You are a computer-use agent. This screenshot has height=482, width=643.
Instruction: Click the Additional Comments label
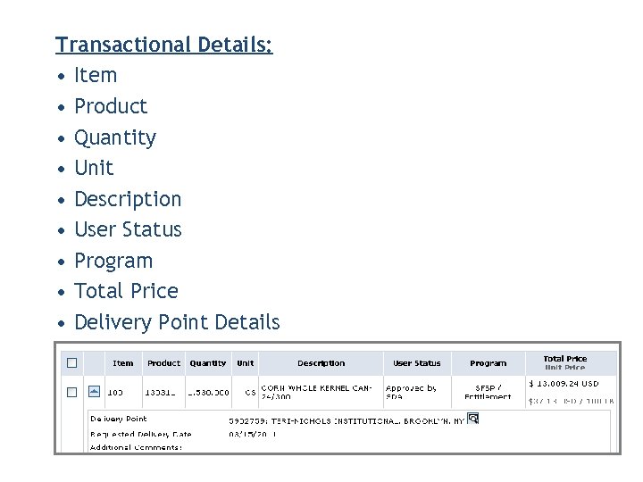(x=136, y=447)
